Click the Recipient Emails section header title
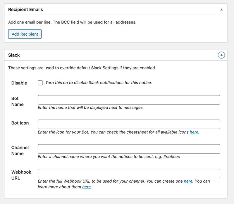234x204 pixels. [25, 9]
